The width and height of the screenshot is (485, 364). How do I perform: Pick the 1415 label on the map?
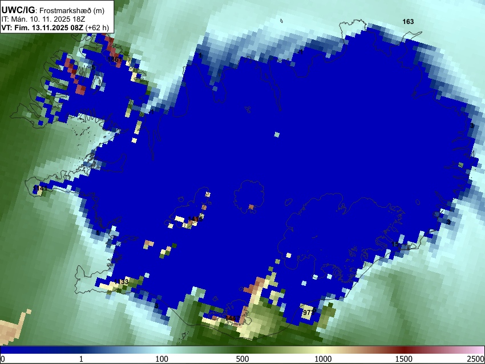[196, 219]
